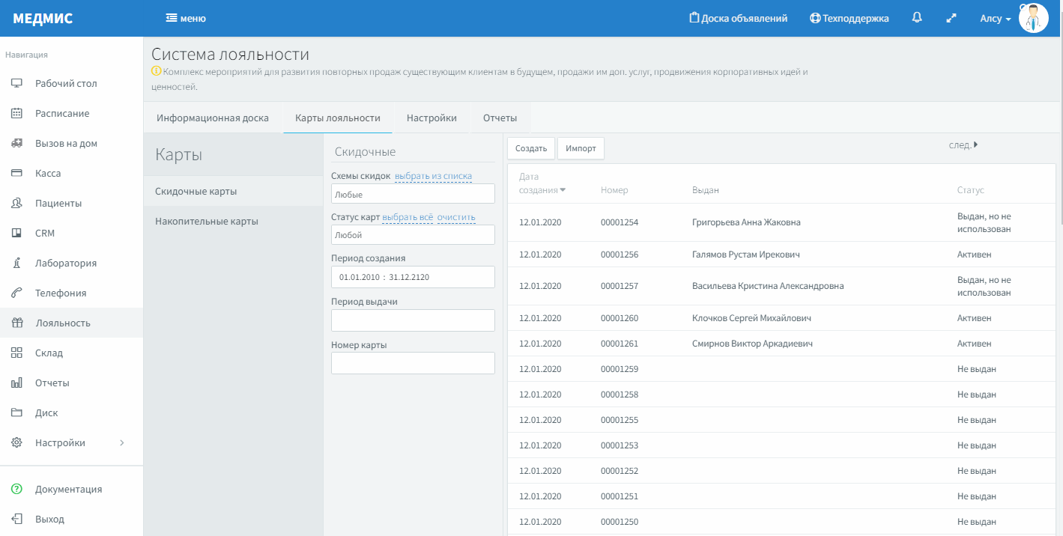Image resolution: width=1063 pixels, height=536 pixels.
Task: Toggle the меню hamburger button
Action: tap(186, 18)
